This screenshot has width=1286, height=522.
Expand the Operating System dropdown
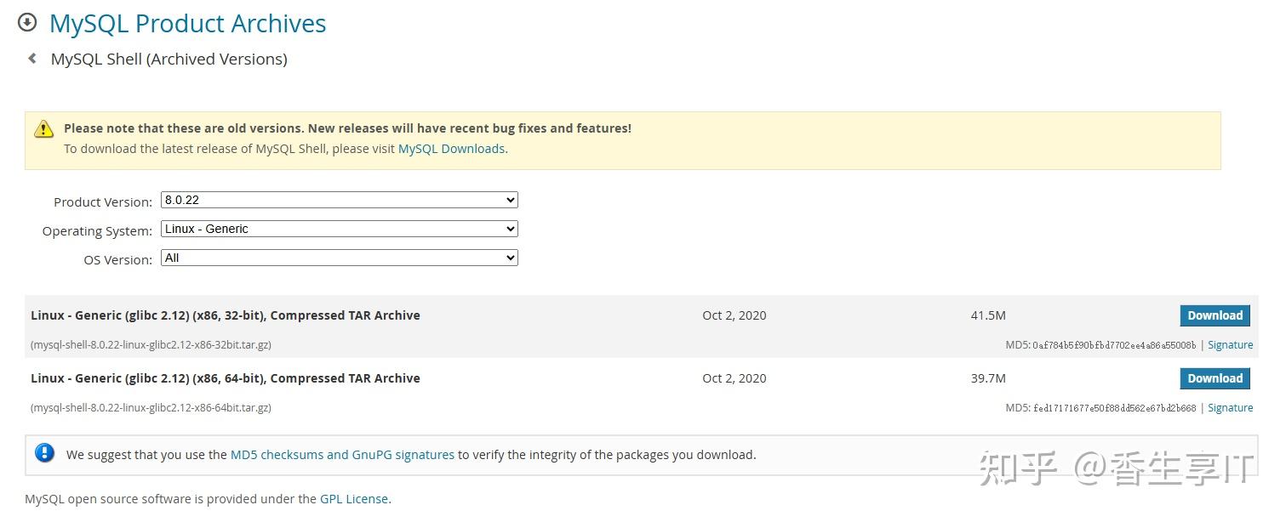(x=340, y=229)
